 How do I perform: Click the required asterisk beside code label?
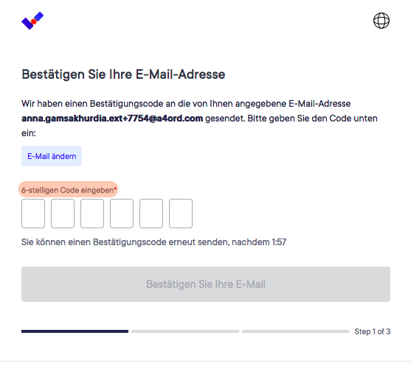pos(115,189)
